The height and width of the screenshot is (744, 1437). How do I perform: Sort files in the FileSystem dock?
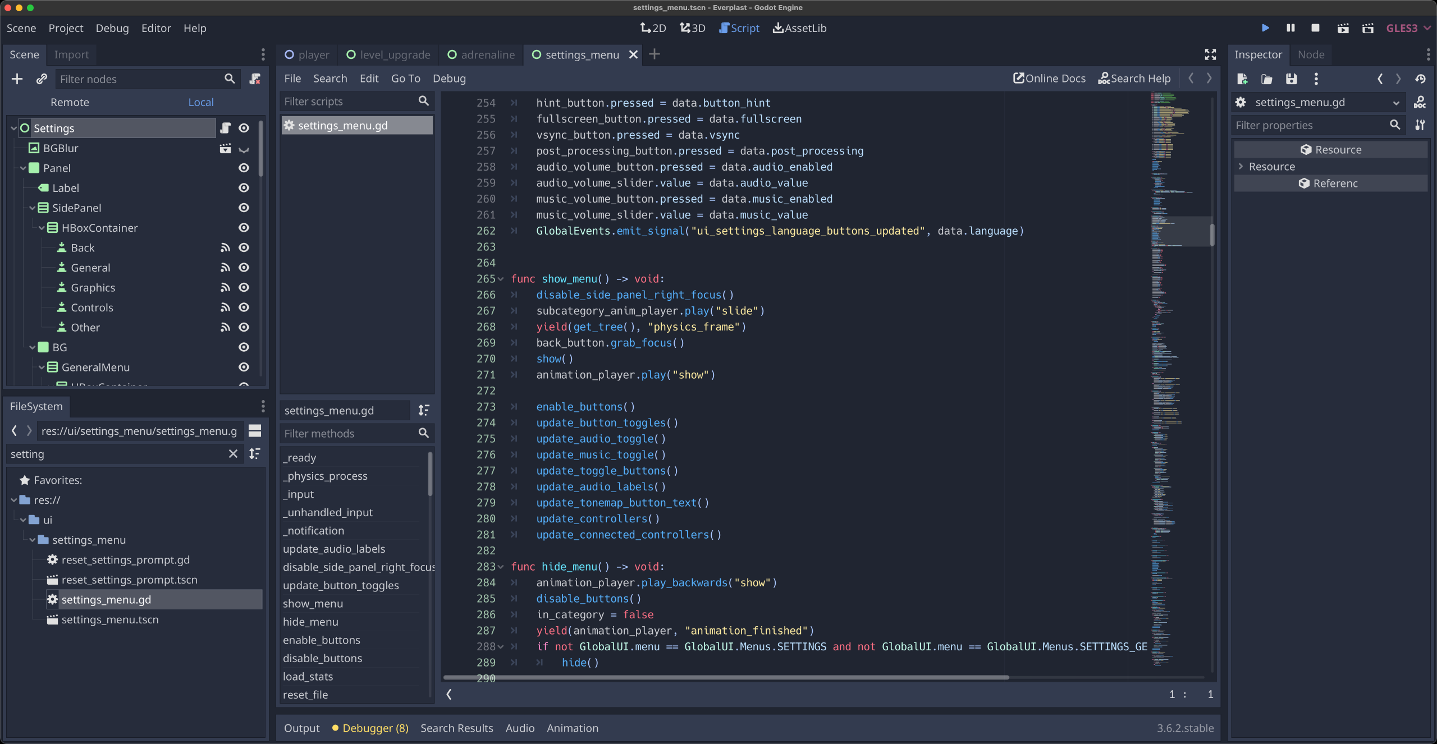point(255,454)
